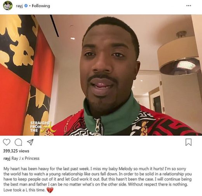This screenshot has height=196, width=202.
Task: Share the post using the paper plane icon
Action: tap(30, 142)
